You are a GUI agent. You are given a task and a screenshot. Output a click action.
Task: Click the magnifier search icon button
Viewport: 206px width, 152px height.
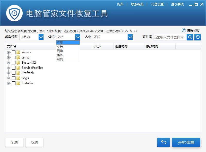click(190, 37)
